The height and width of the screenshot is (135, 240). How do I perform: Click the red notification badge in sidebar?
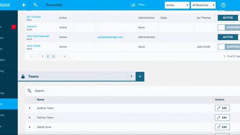pyautogui.click(x=13, y=27)
